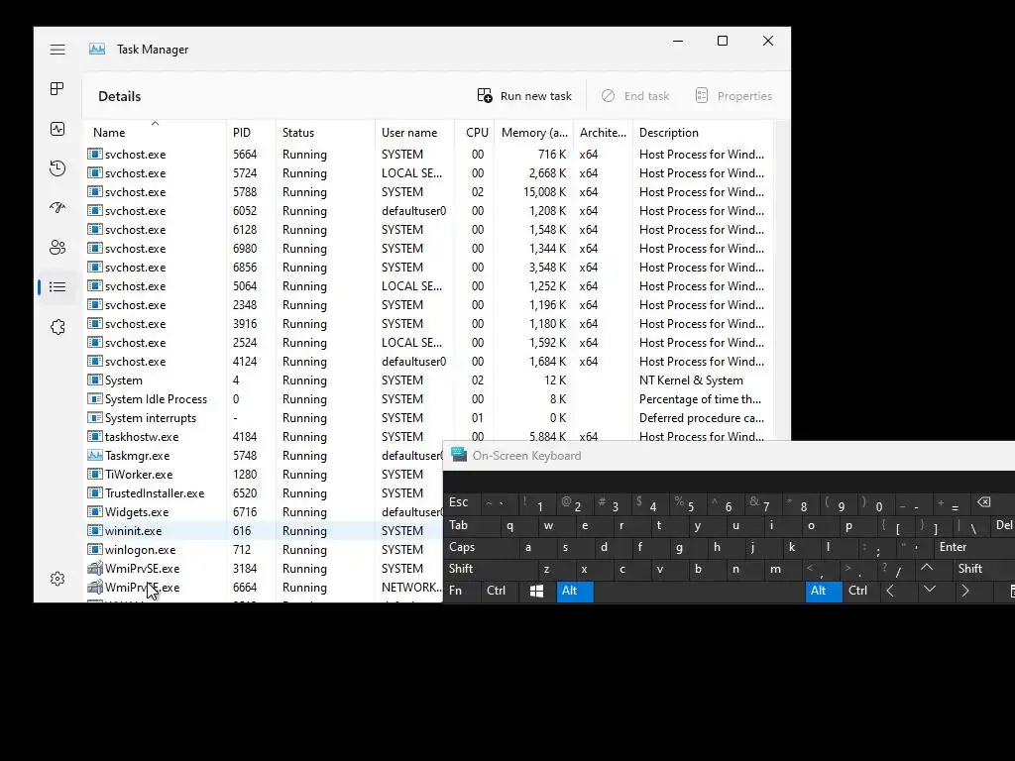This screenshot has height=761, width=1015.
Task: Select the Details page icon in sidebar
Action: (x=57, y=286)
